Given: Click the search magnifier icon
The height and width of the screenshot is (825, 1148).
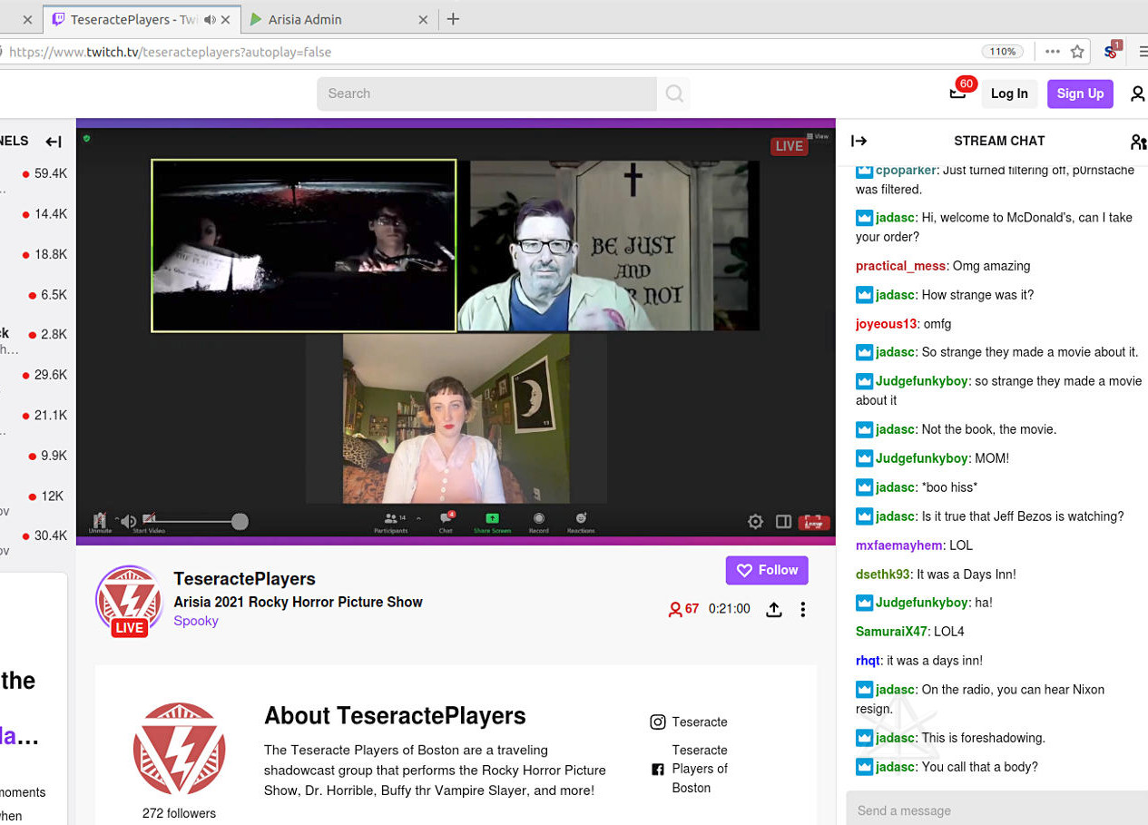Looking at the screenshot, I should click(x=673, y=93).
